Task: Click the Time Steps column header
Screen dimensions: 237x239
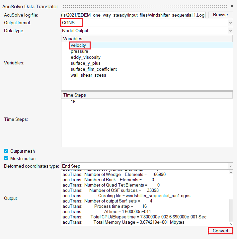Action: pos(147,95)
